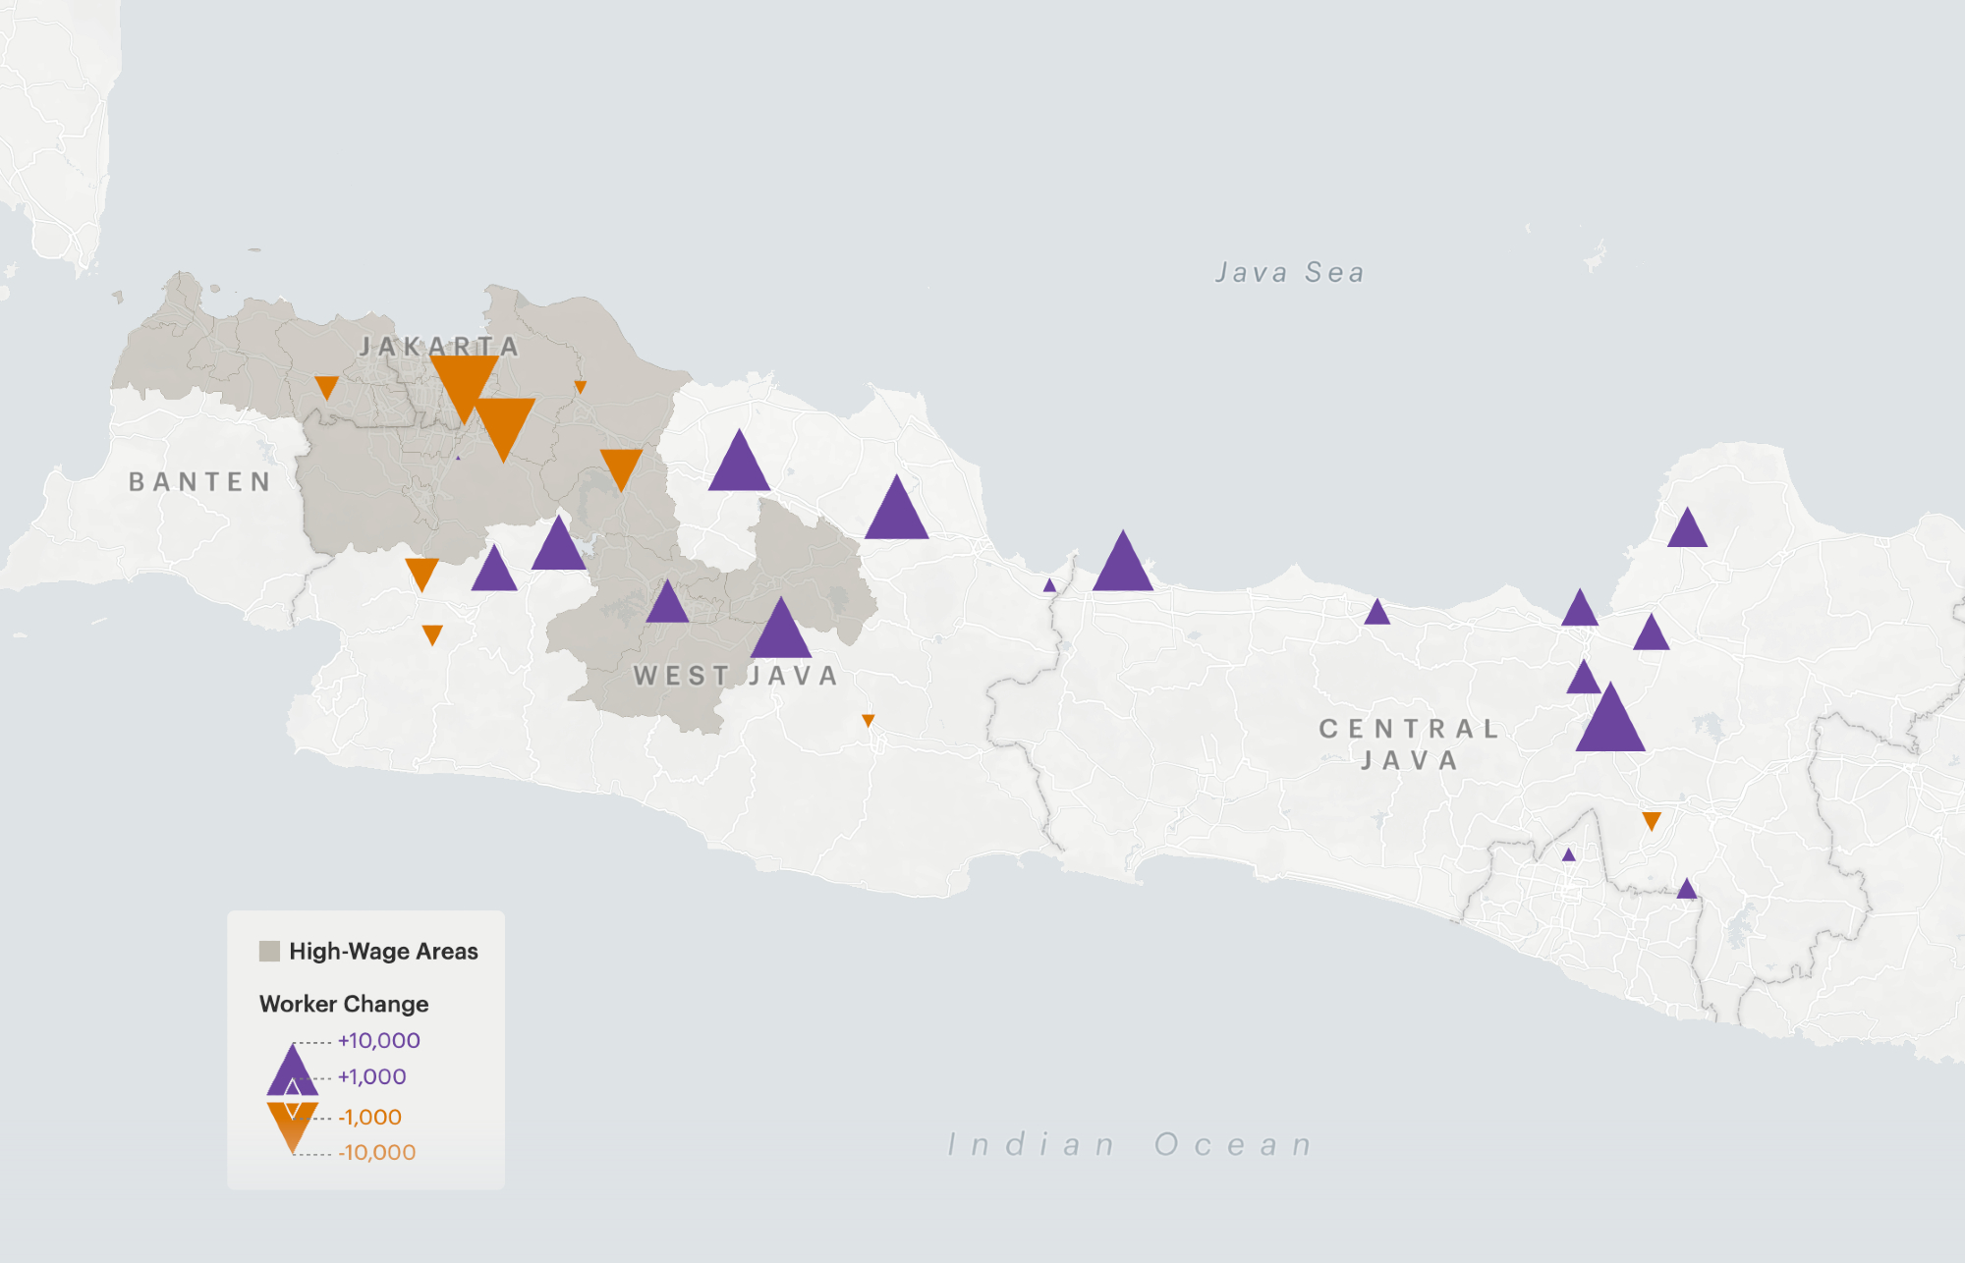Click the Worker Change legend heading

[344, 1004]
